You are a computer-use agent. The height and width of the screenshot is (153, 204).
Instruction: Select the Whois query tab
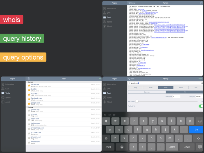[x=181, y=88]
